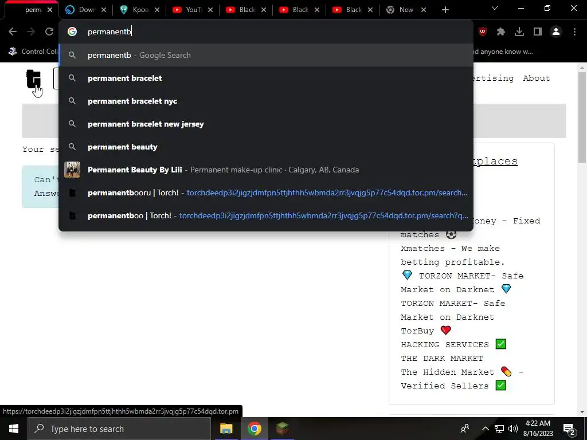Open a new tab with plus button
This screenshot has width=587, height=440.
[x=445, y=10]
